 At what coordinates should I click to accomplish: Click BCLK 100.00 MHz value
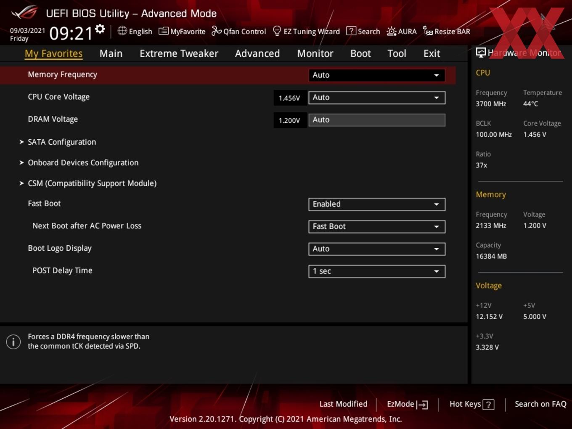coord(494,135)
